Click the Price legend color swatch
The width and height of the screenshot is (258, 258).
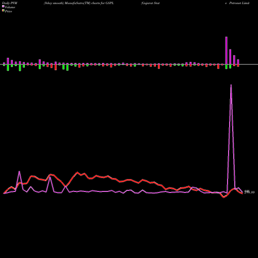coord(3,11)
